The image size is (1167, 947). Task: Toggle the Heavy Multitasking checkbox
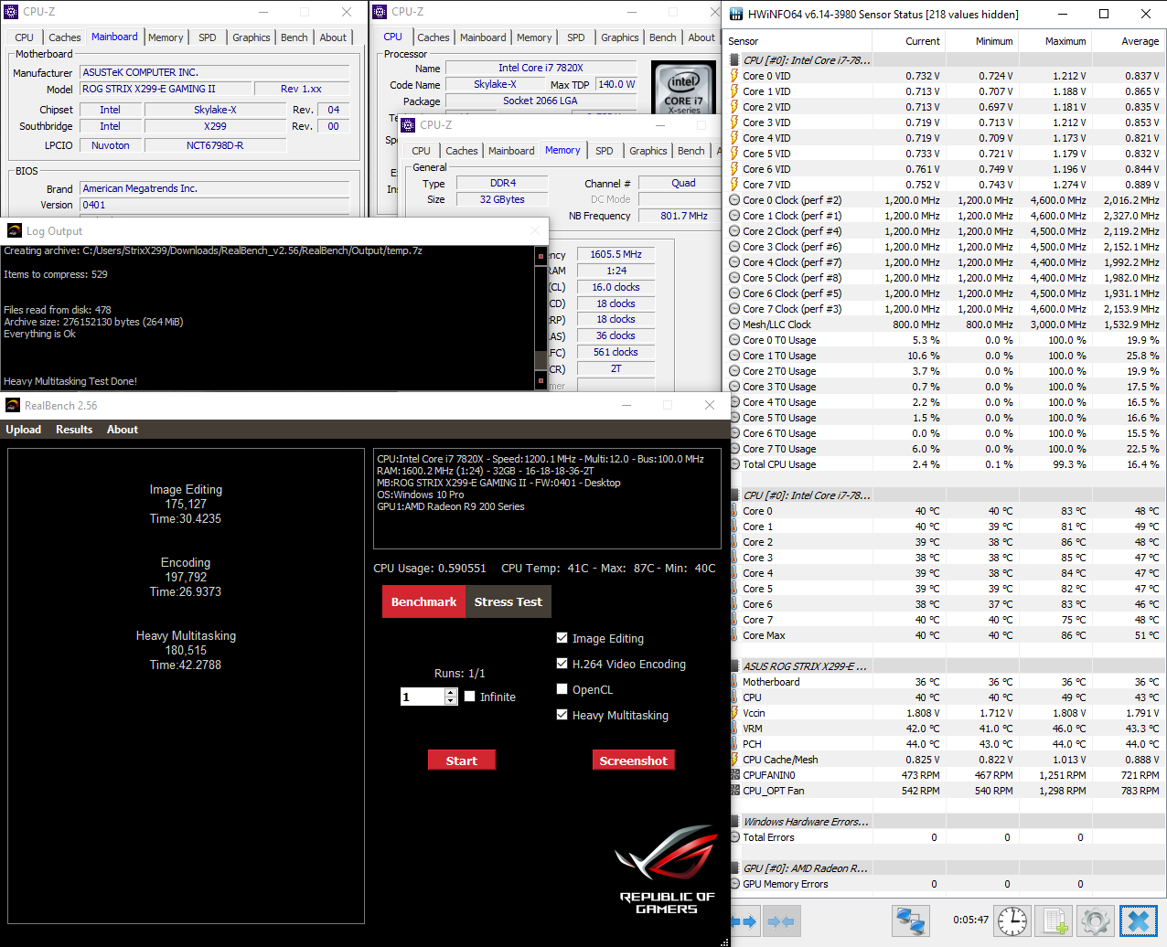coord(562,715)
